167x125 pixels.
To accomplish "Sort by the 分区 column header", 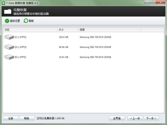I will pyautogui.click(x=30, y=30).
